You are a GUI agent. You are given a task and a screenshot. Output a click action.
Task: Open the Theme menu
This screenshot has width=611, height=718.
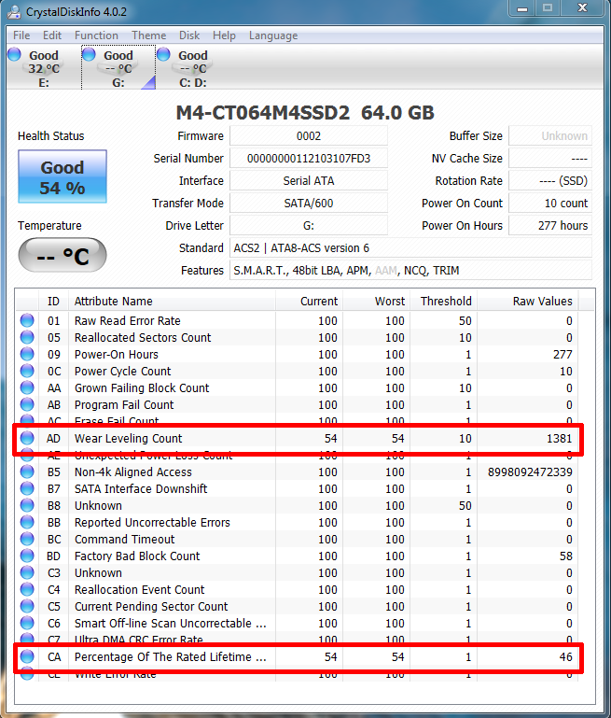pyautogui.click(x=149, y=35)
